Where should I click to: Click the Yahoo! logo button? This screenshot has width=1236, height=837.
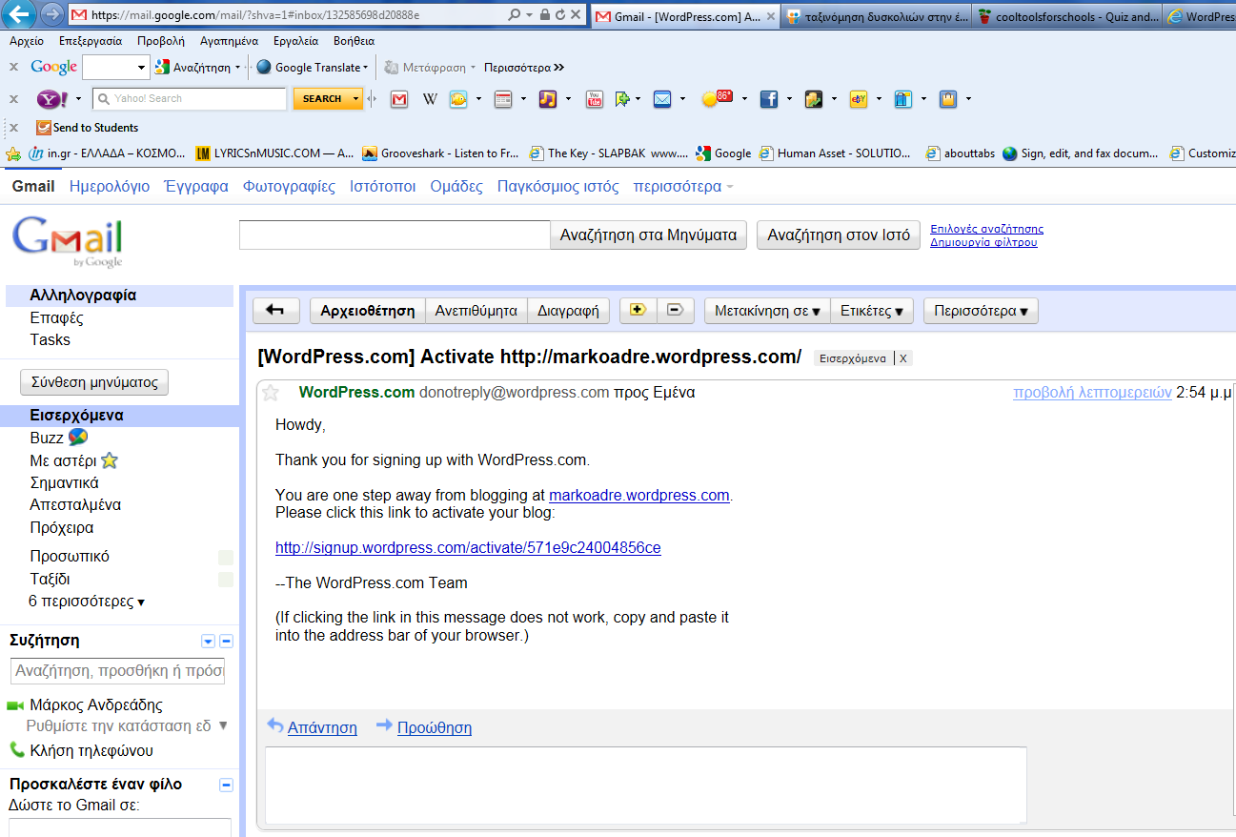tap(51, 98)
